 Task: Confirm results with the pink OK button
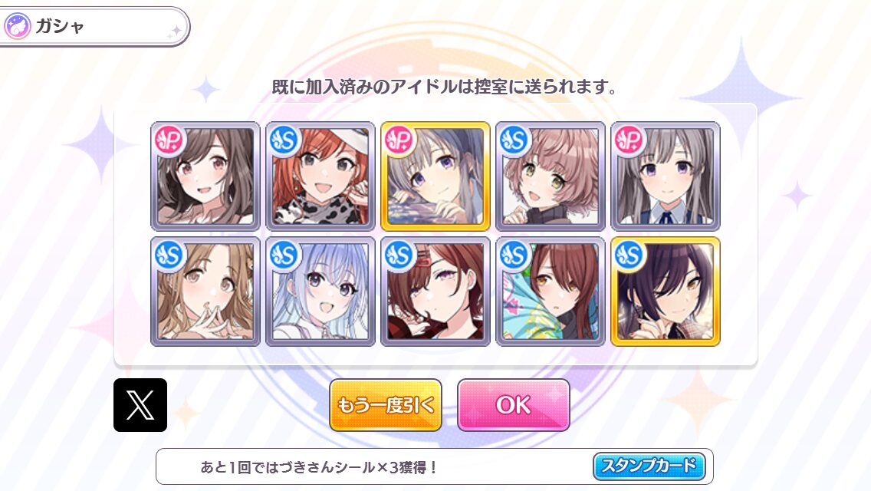coord(513,405)
